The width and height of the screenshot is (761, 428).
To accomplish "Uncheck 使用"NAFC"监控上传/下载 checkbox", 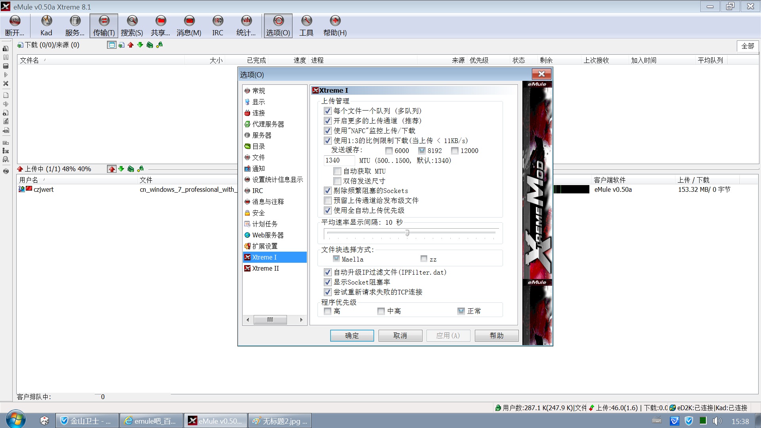I will pos(327,131).
